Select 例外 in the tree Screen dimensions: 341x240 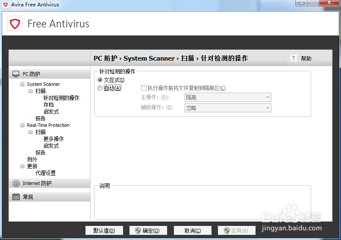coord(32,159)
